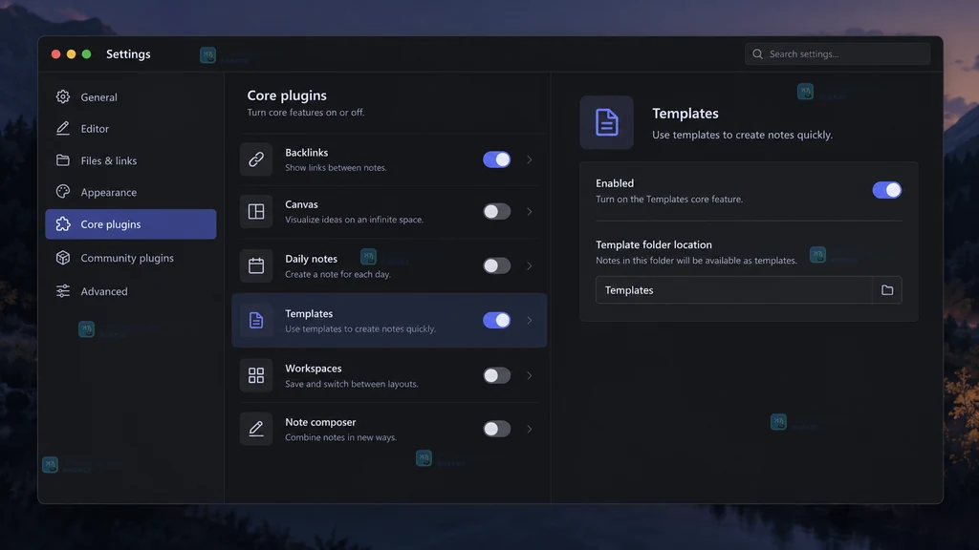Click the large Templates icon in detail panel
Viewport: 979px width, 550px height.
tap(606, 122)
